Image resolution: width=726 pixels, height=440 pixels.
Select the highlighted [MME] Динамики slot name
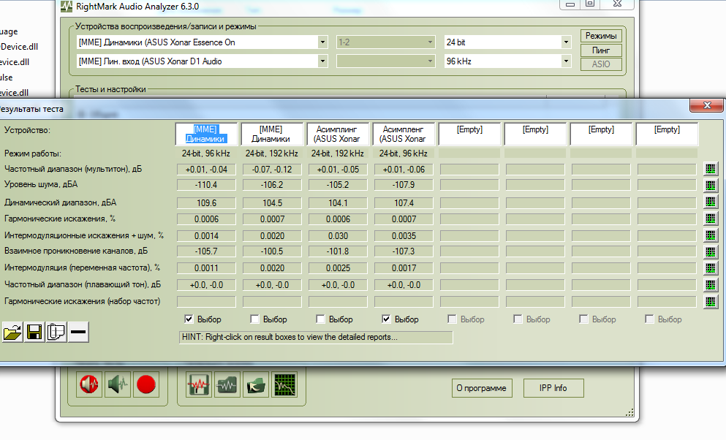tap(205, 134)
